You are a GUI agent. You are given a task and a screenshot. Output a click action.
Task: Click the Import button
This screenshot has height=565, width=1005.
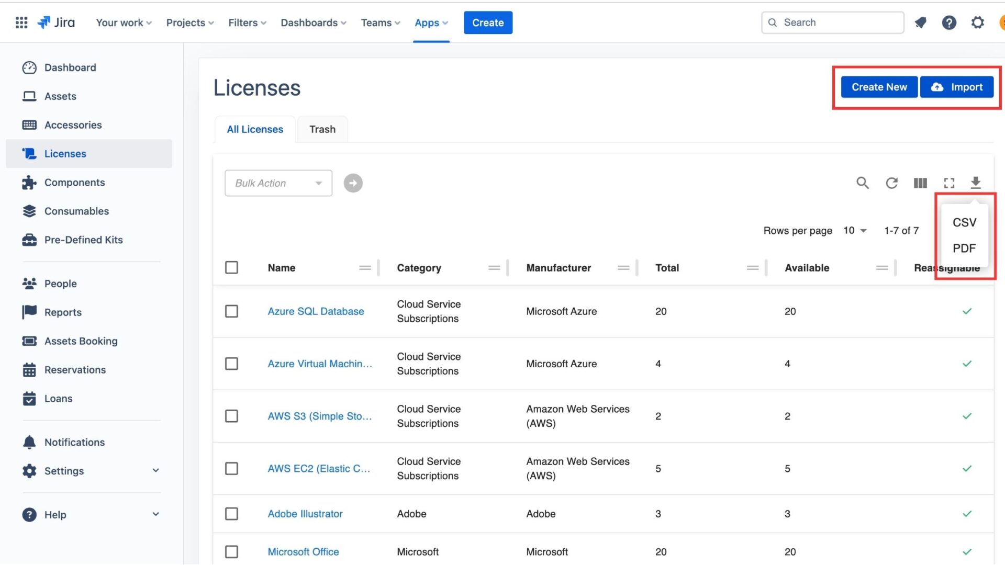click(x=957, y=87)
